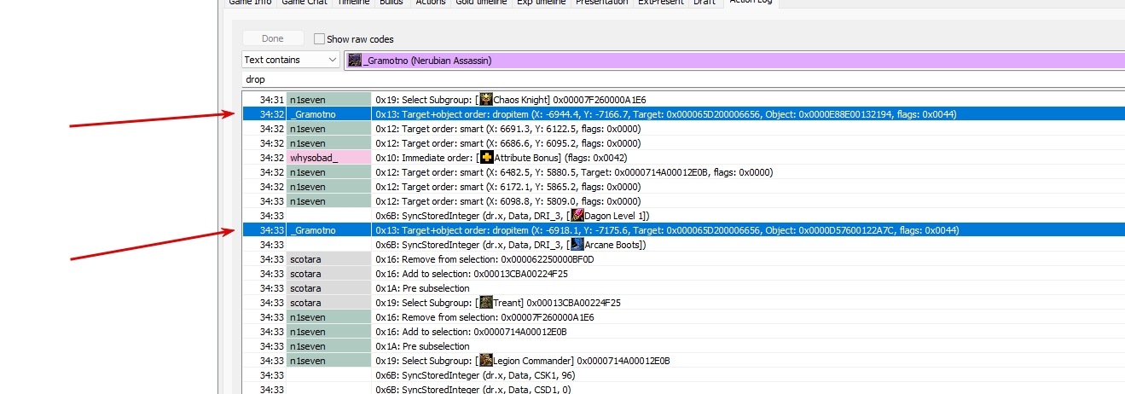Click the whysobad_ player name cell
Image resolution: width=1125 pixels, height=394 pixels.
pos(328,158)
